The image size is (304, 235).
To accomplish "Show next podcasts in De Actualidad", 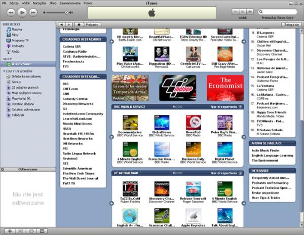I will point(244,203).
